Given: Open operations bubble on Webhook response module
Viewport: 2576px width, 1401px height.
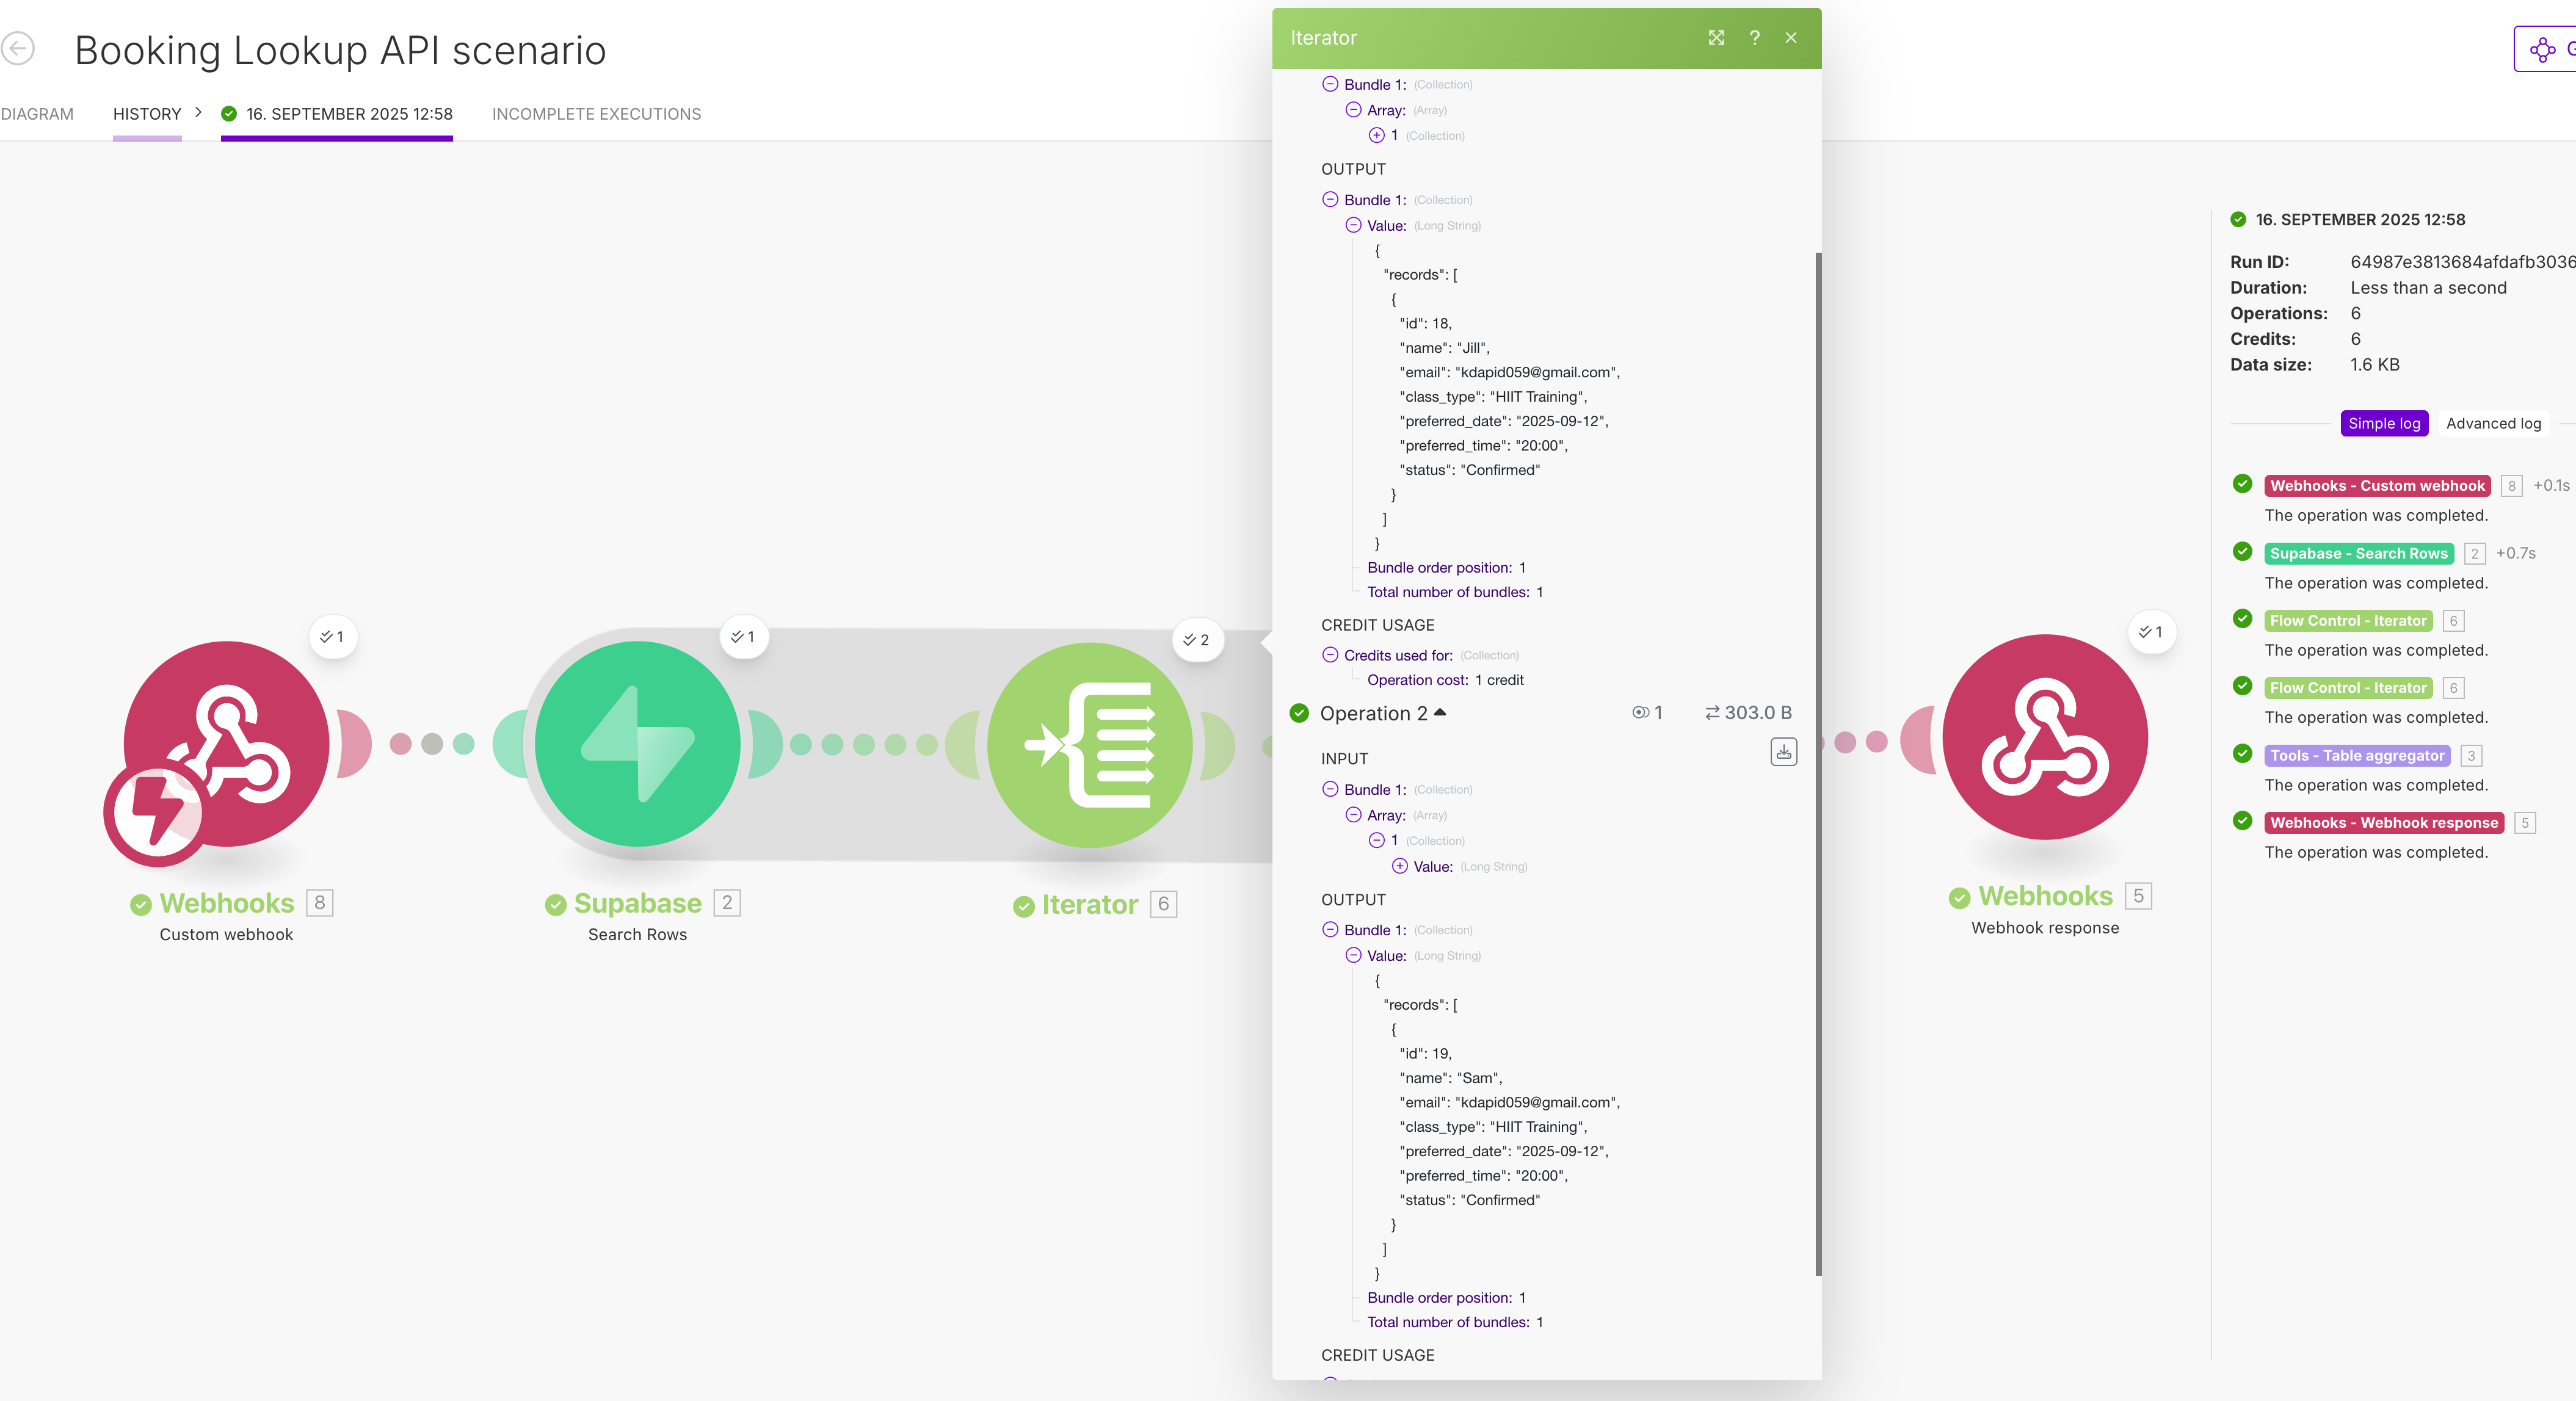Looking at the screenshot, I should pos(2151,632).
